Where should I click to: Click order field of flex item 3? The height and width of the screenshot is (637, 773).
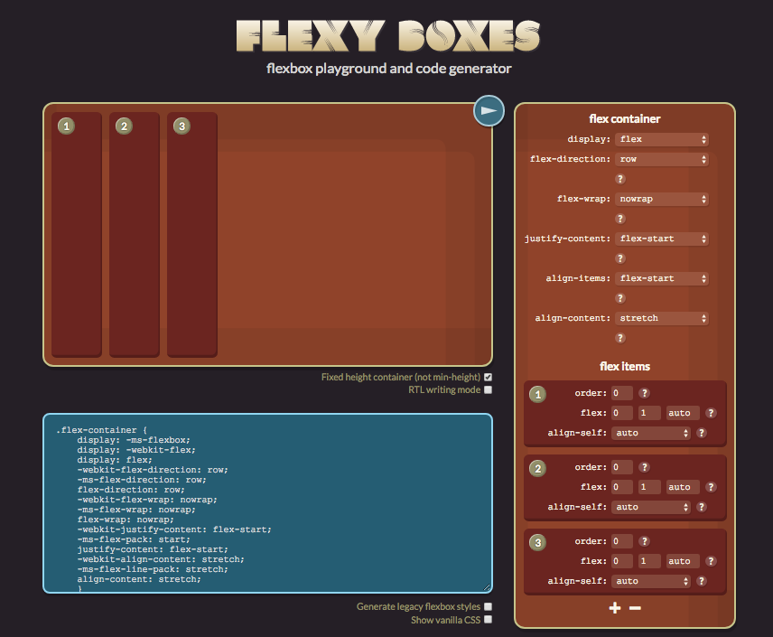click(621, 541)
